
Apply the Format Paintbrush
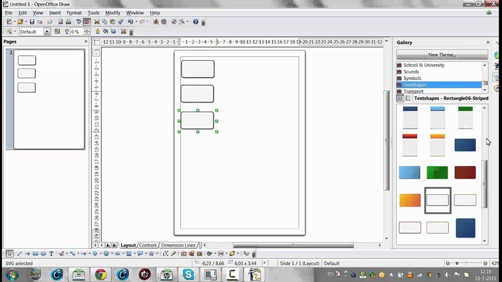click(x=120, y=22)
